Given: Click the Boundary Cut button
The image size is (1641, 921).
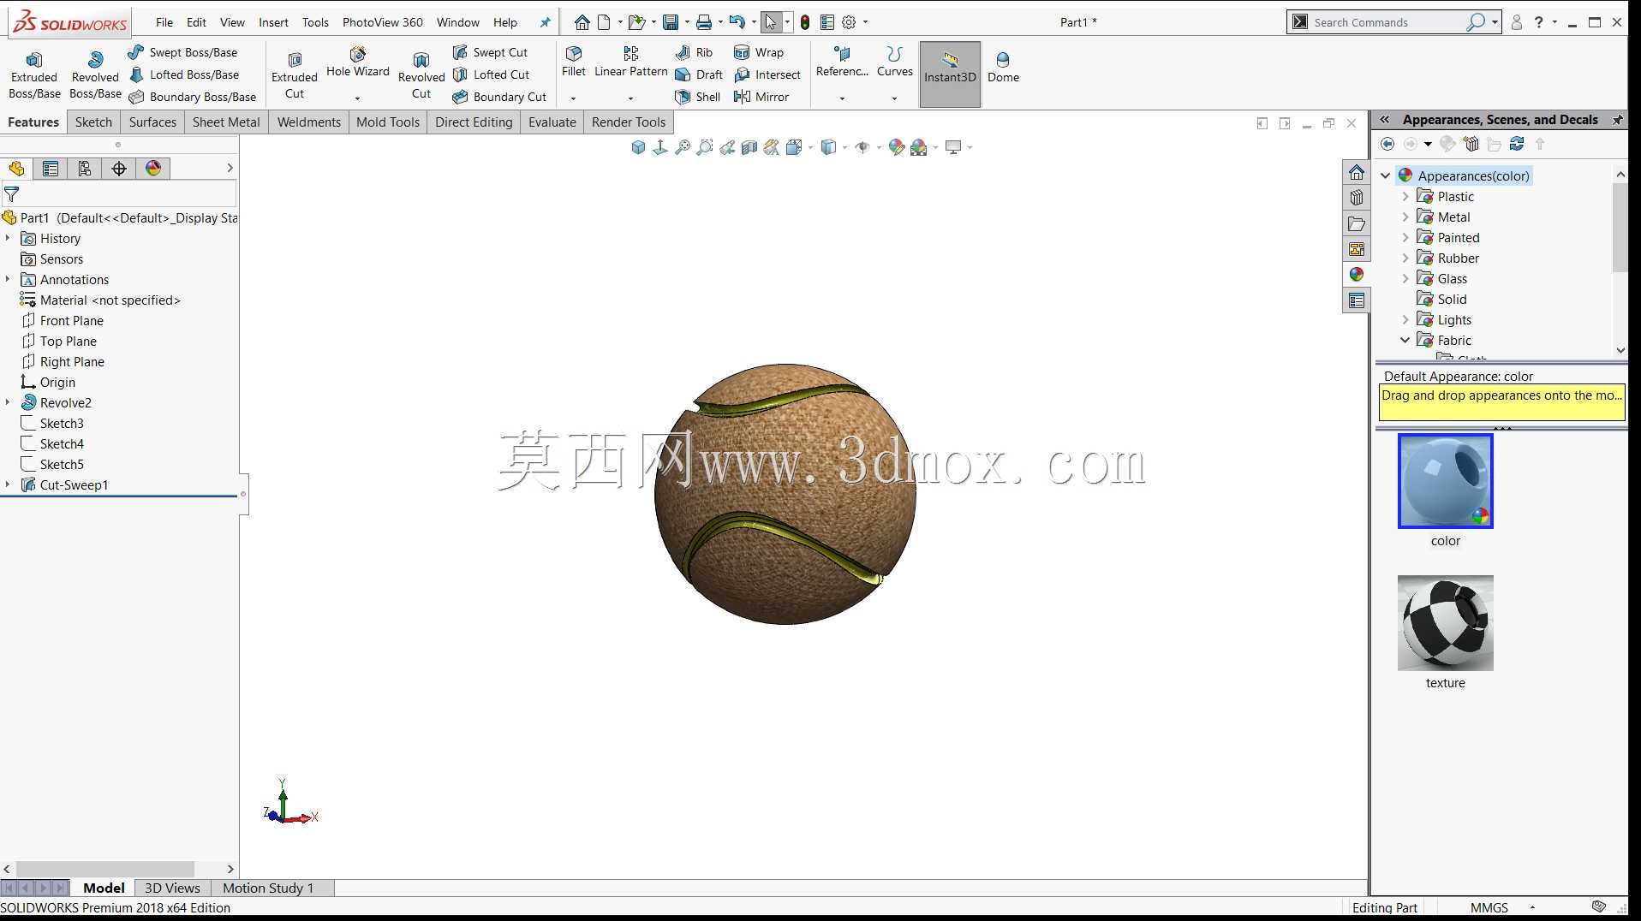Looking at the screenshot, I should click(x=499, y=97).
